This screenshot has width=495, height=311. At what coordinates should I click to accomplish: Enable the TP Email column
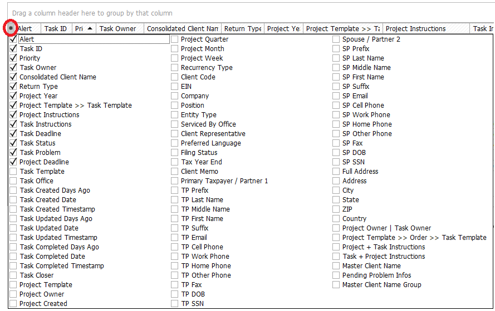[175, 238]
